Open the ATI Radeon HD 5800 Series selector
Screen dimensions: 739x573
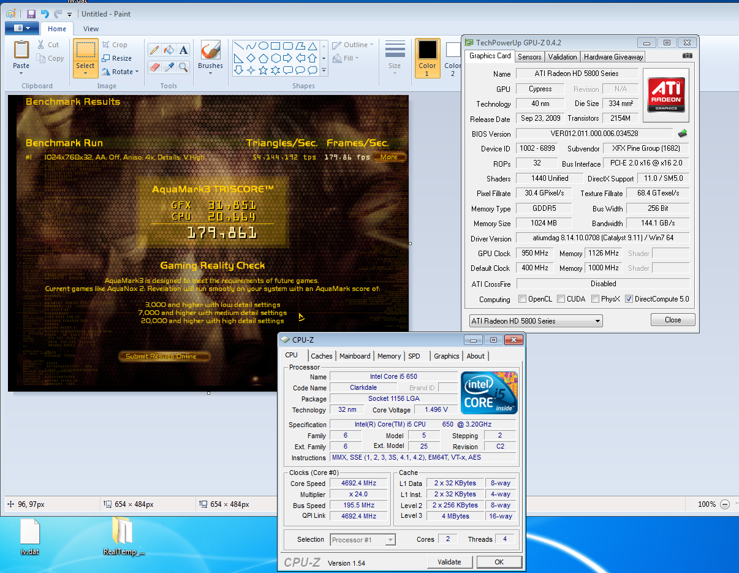click(x=536, y=321)
